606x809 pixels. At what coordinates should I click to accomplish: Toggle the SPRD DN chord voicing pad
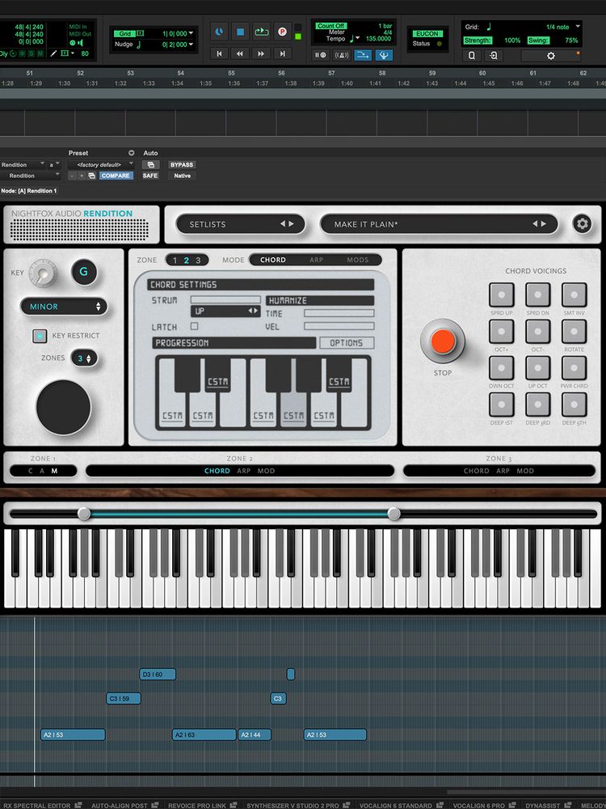538,294
